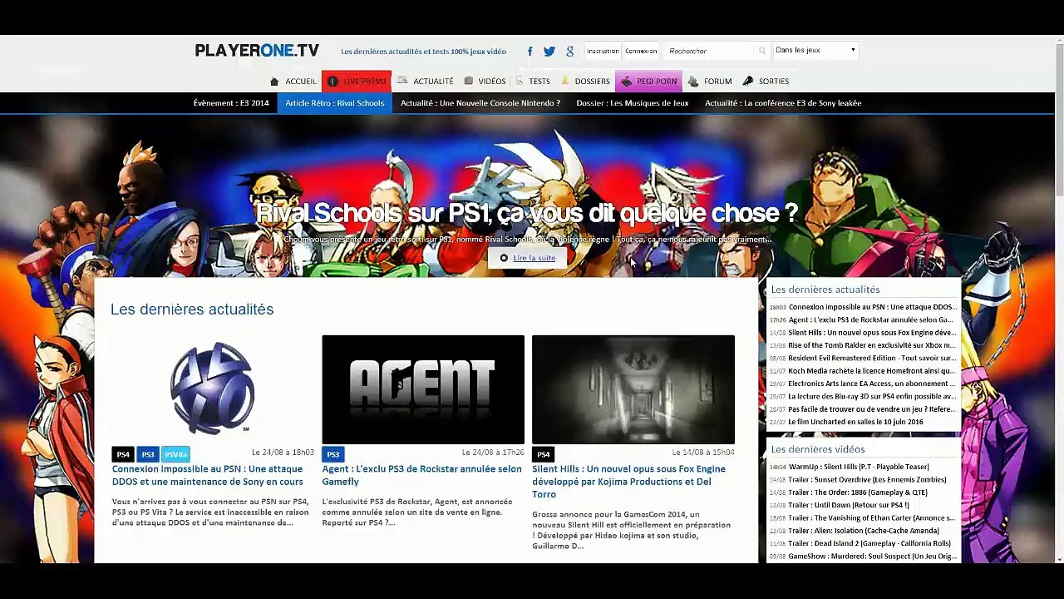Select the 'Dossier : Les Musiques de Jeux' tab
The height and width of the screenshot is (599, 1064).
tap(633, 103)
